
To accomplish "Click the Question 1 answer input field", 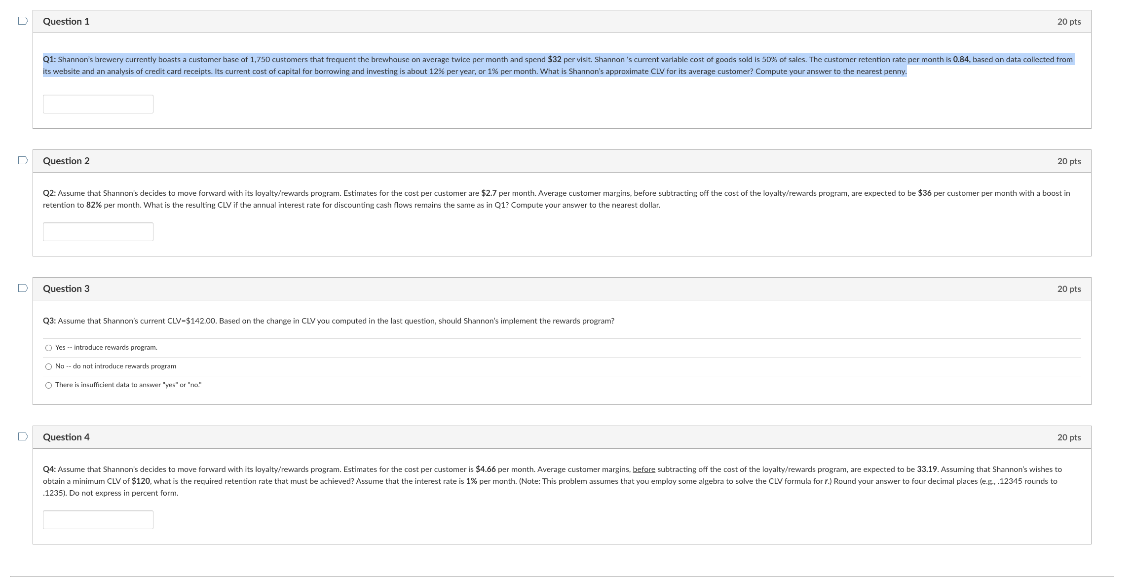I will pos(98,104).
